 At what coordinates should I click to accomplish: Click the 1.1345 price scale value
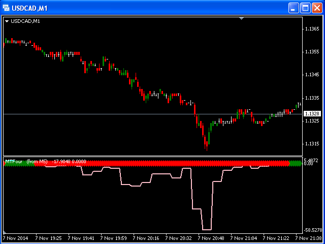[311, 75]
